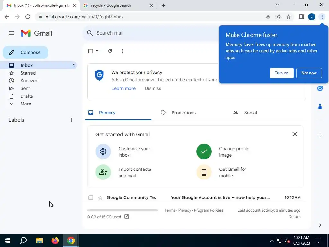Select the Google Community Team email checkbox
Screen dimensions: 329x247
91,197
